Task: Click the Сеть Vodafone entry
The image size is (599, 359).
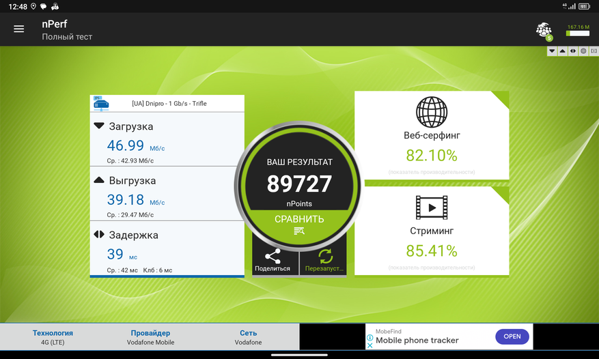Action: 249,337
